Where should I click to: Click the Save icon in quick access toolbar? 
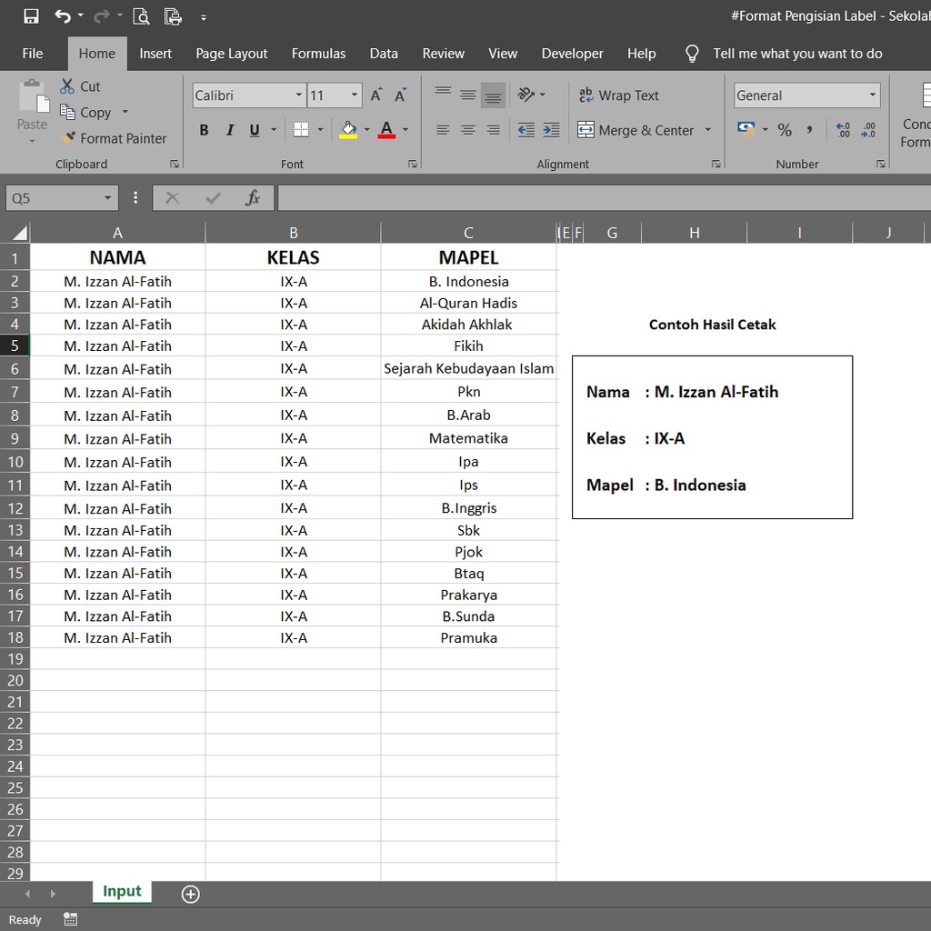tap(31, 16)
